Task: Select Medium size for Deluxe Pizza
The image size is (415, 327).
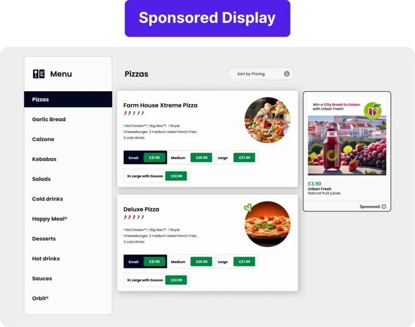Action: (x=191, y=262)
